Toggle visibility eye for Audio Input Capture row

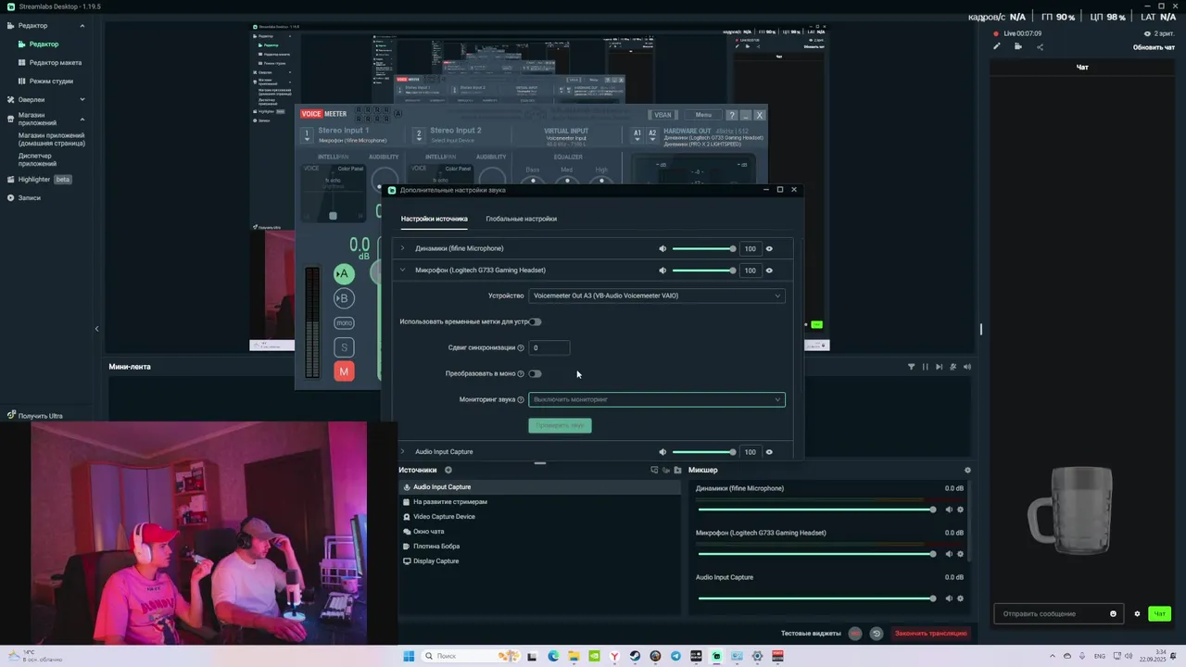click(x=769, y=452)
